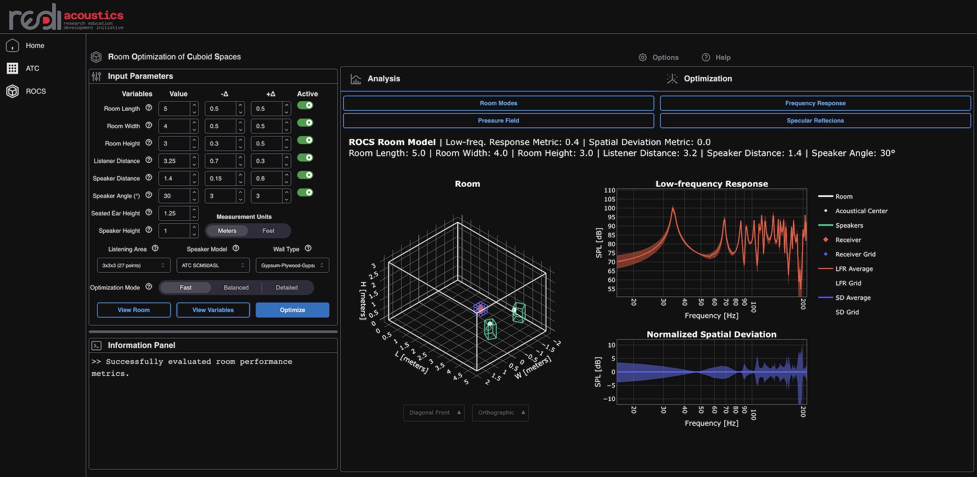This screenshot has width=977, height=477.
Task: Click the View Room button
Action: tap(133, 310)
